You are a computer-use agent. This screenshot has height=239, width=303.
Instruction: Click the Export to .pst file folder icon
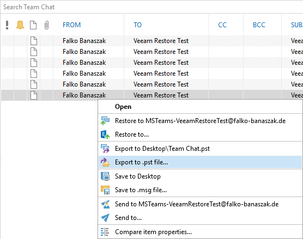point(105,162)
